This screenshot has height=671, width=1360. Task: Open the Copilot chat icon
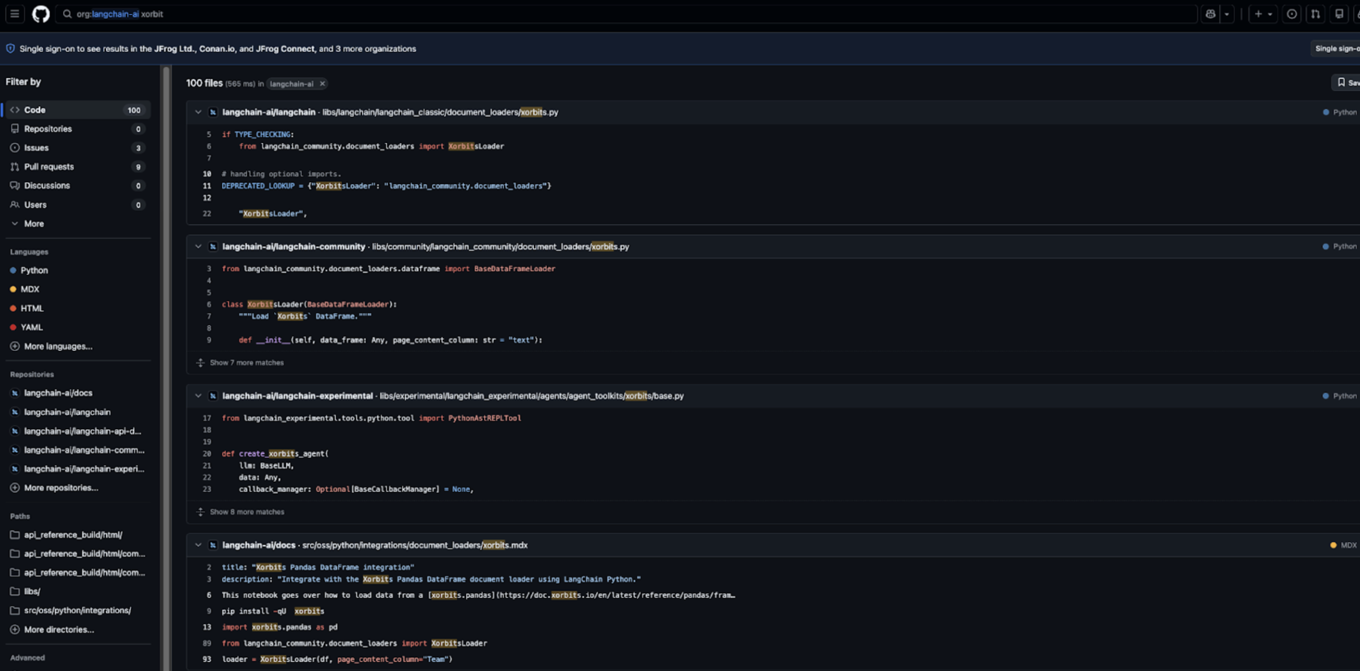coord(1210,14)
